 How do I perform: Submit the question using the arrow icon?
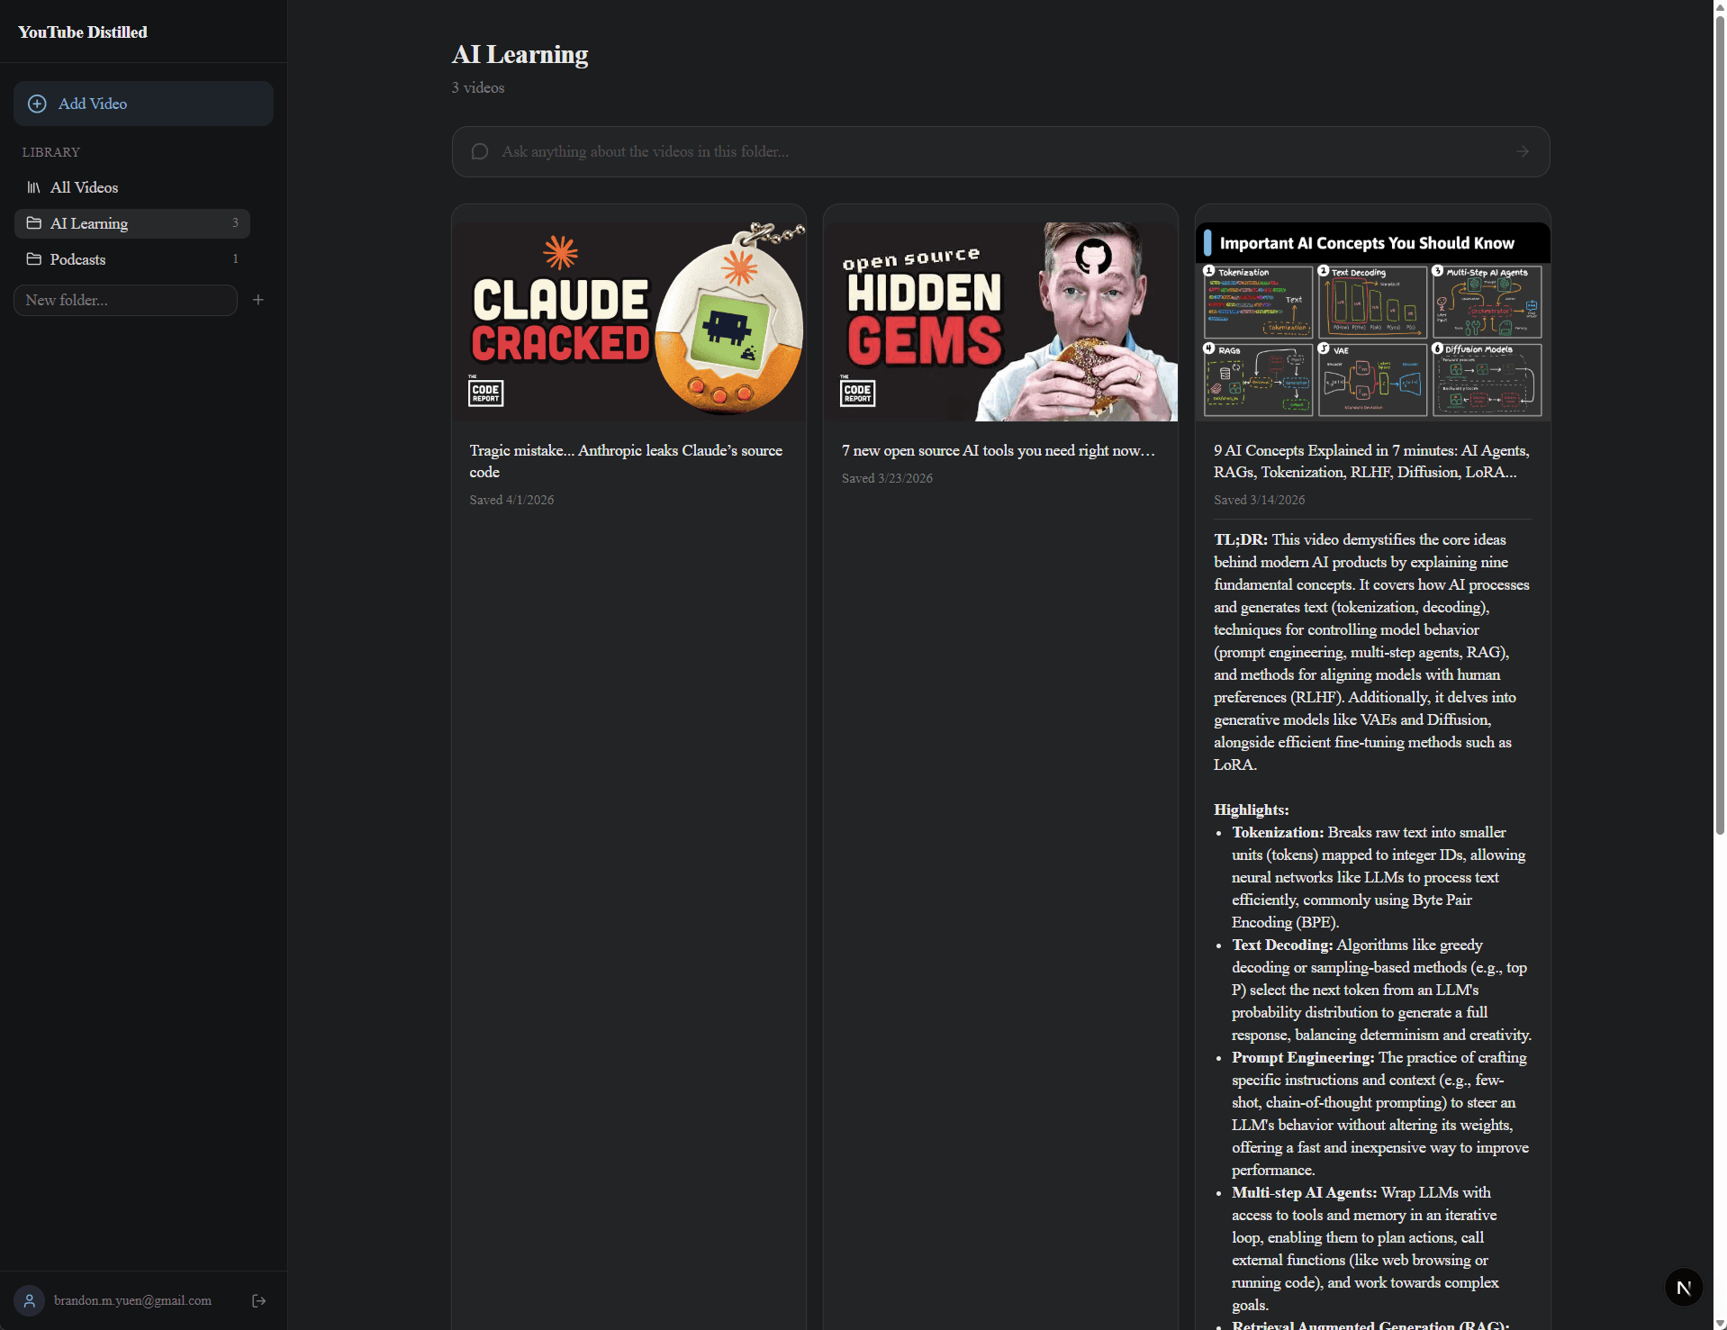coord(1523,151)
